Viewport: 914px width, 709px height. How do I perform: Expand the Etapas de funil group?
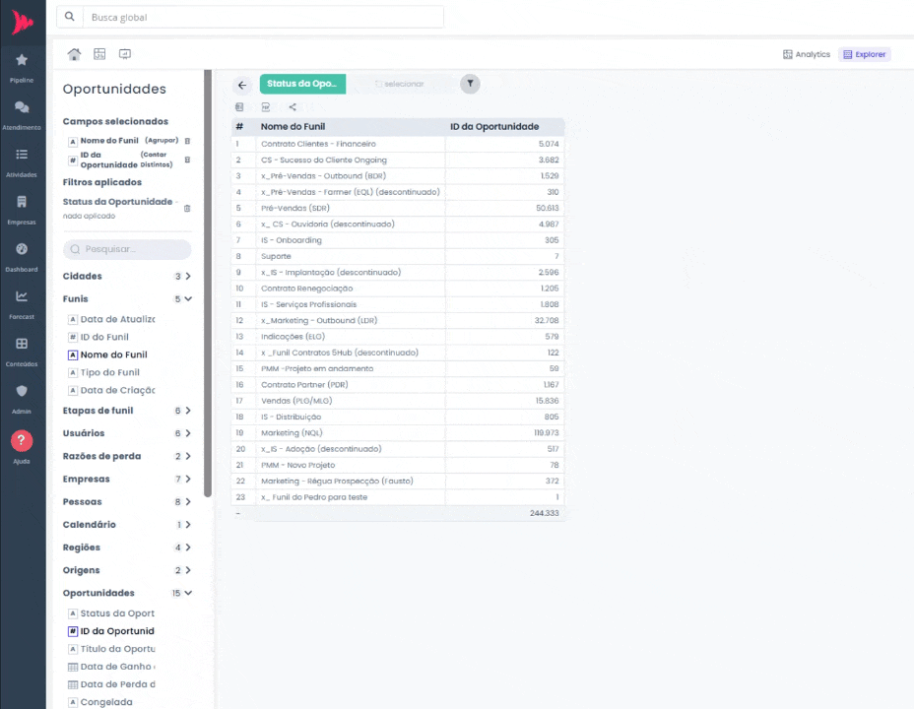[187, 411]
